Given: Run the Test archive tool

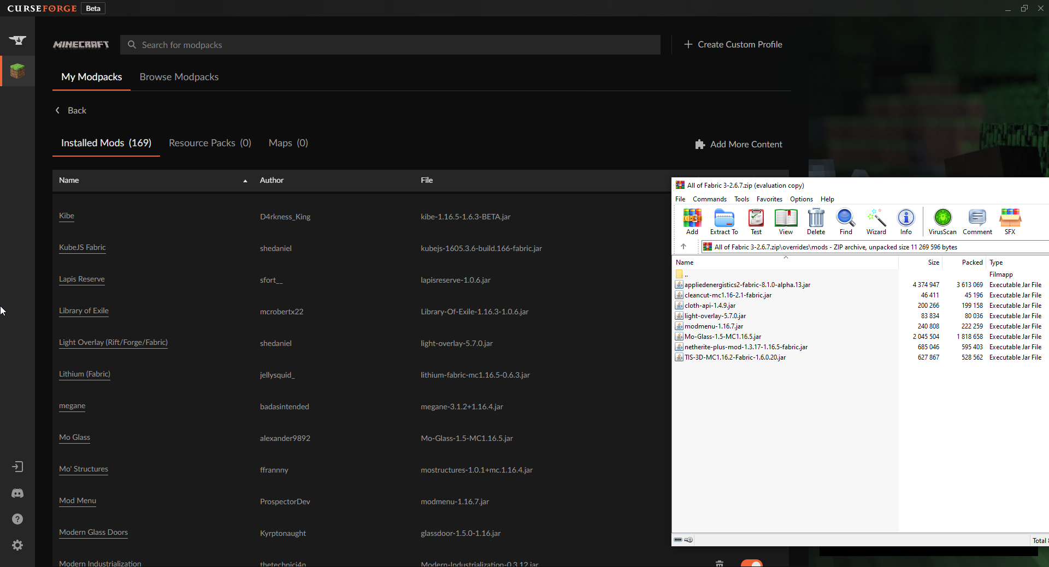Looking at the screenshot, I should pos(756,222).
